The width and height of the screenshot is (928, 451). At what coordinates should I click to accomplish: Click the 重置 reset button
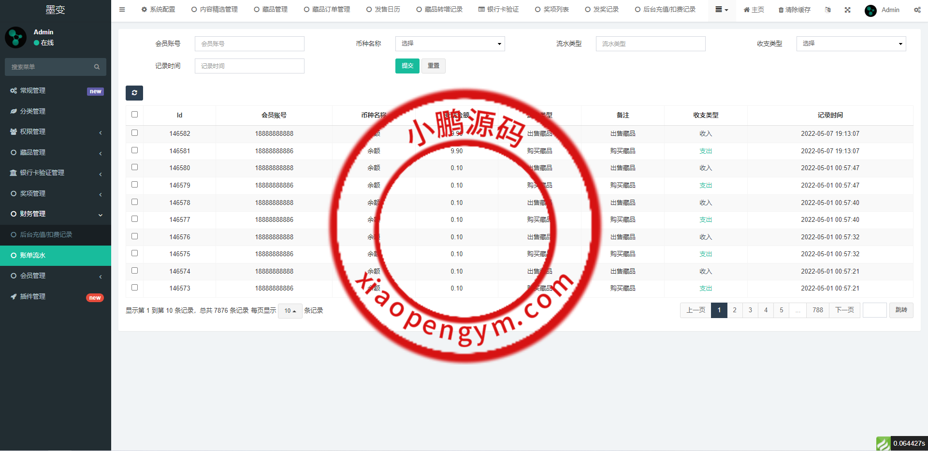click(433, 66)
